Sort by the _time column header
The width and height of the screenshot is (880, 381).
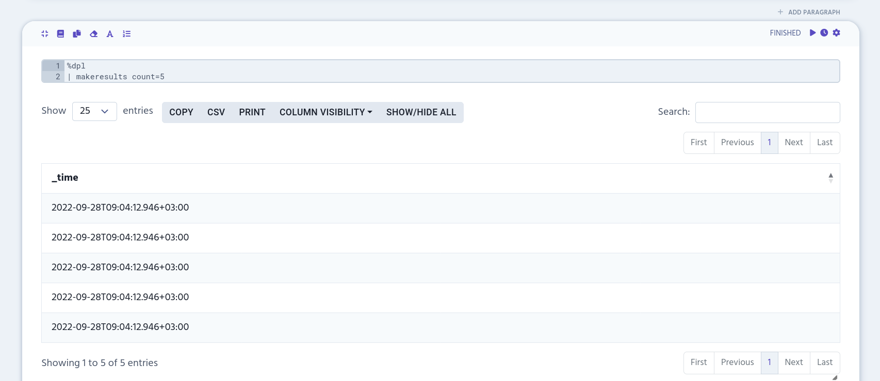[x=441, y=178]
